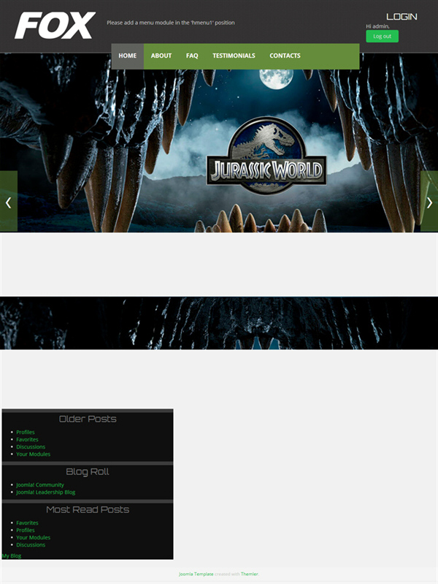Viewport: 438px width, 584px height.
Task: Click the 'Please add a menu module' notice
Action: 171,23
